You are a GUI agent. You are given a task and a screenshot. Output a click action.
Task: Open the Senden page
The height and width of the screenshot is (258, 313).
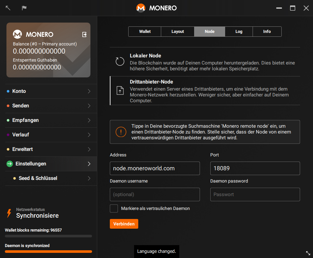click(51, 106)
